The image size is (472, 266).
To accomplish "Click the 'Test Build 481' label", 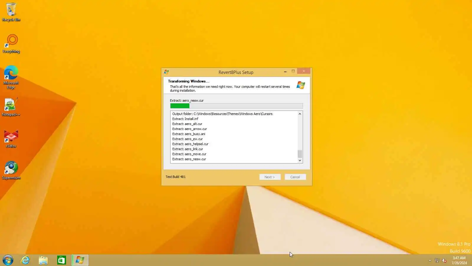I will [176, 177].
